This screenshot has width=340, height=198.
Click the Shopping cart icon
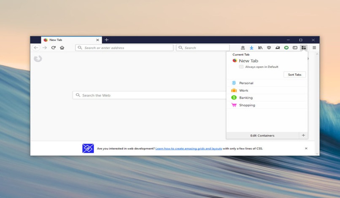tap(234, 105)
